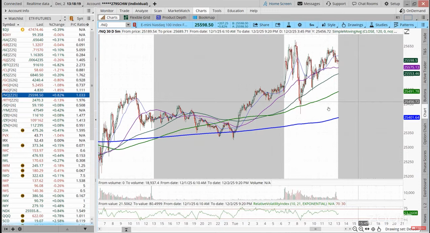The height and width of the screenshot is (233, 430).
Task: Click the red alert indicator beside symbol box
Action: (135, 25)
